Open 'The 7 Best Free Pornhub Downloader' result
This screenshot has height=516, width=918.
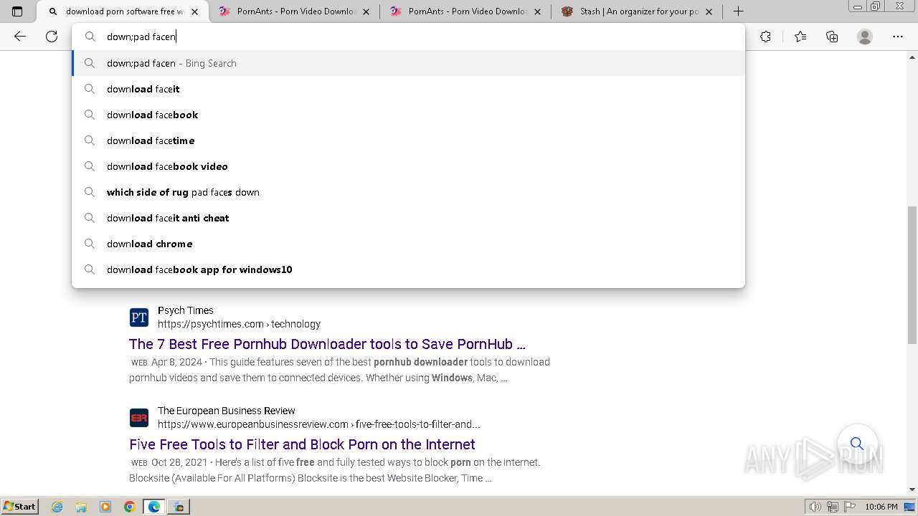coord(327,344)
